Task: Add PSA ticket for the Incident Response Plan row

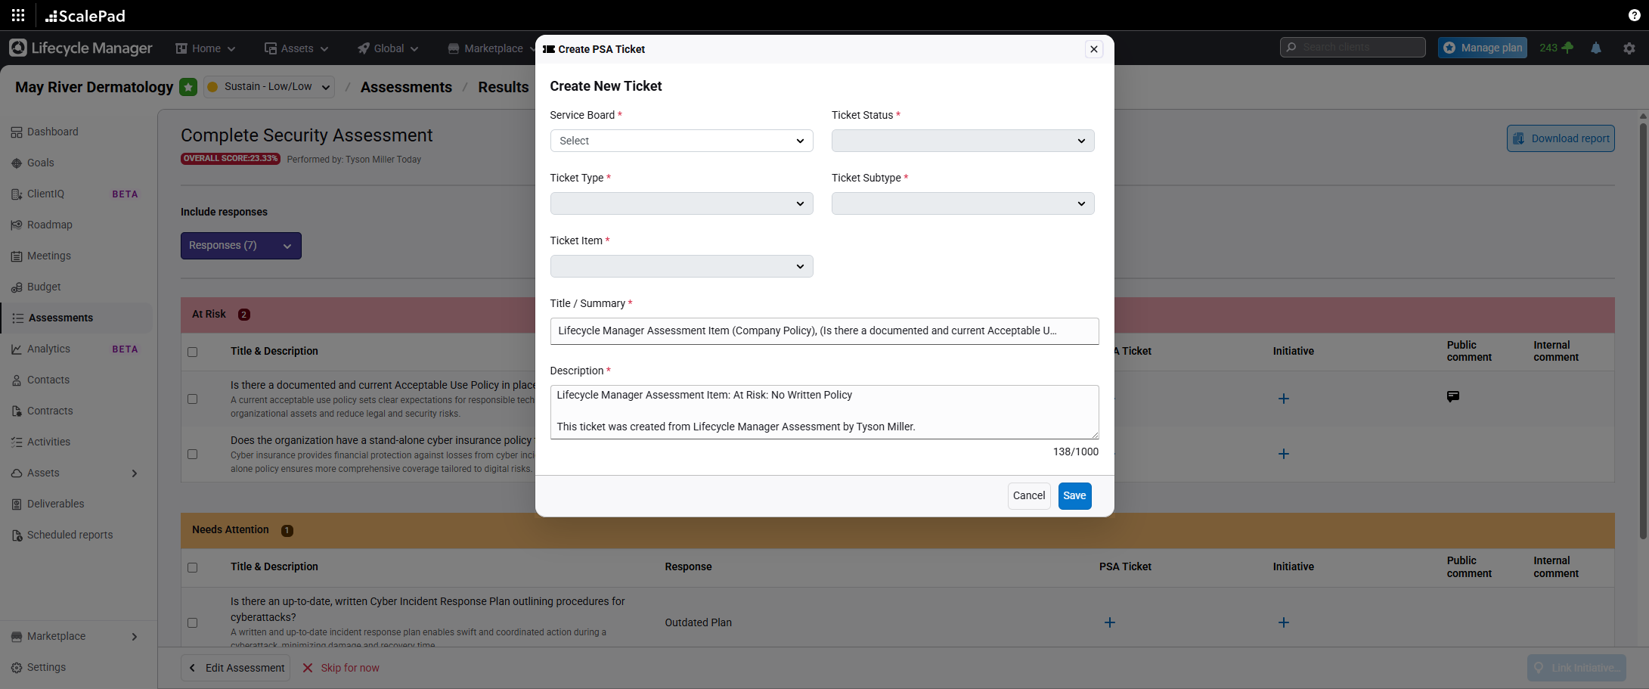Action: click(1109, 622)
